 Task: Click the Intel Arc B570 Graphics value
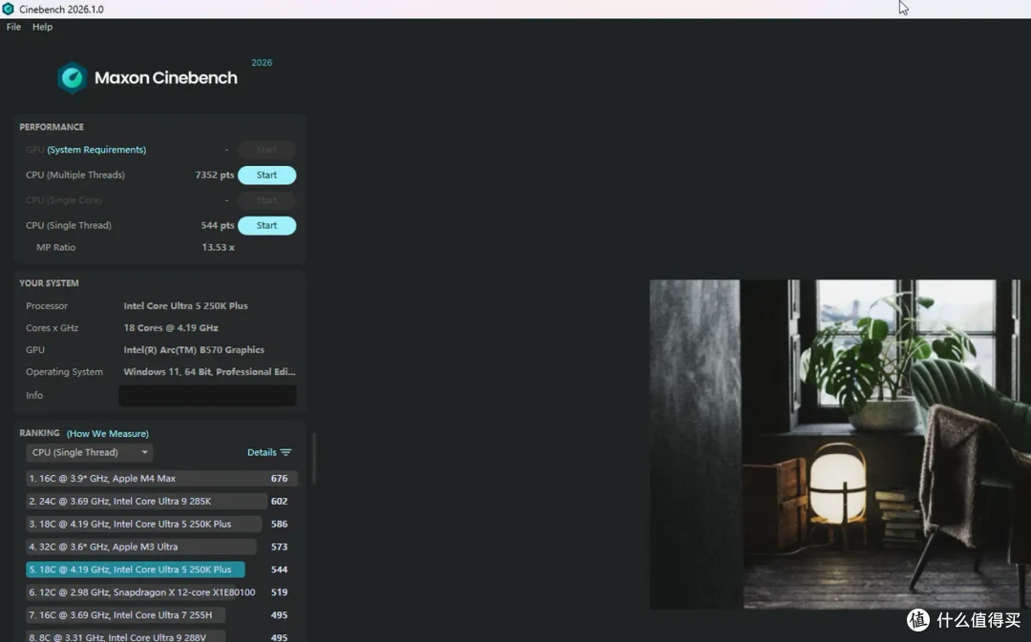pyautogui.click(x=194, y=350)
